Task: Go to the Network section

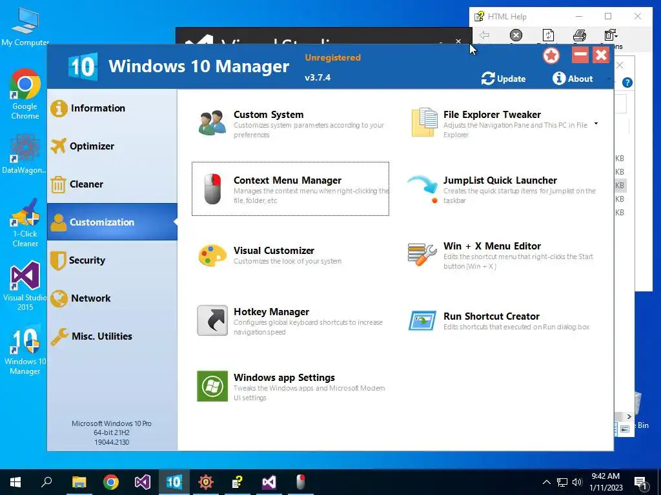Action: click(112, 298)
